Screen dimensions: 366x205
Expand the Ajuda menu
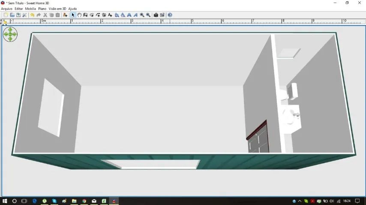click(x=72, y=9)
